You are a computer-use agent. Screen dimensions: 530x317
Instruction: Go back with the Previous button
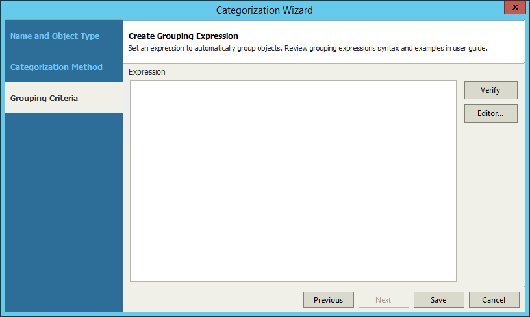[x=328, y=299]
